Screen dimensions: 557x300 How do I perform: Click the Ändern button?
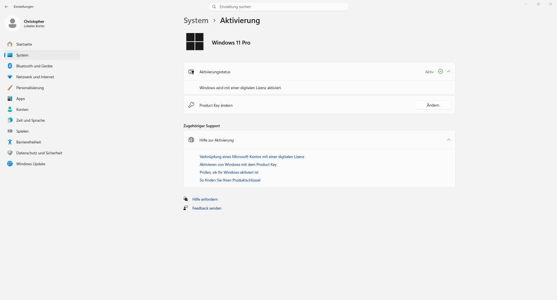pos(433,105)
